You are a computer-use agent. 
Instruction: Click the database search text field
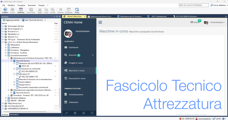[194, 5]
